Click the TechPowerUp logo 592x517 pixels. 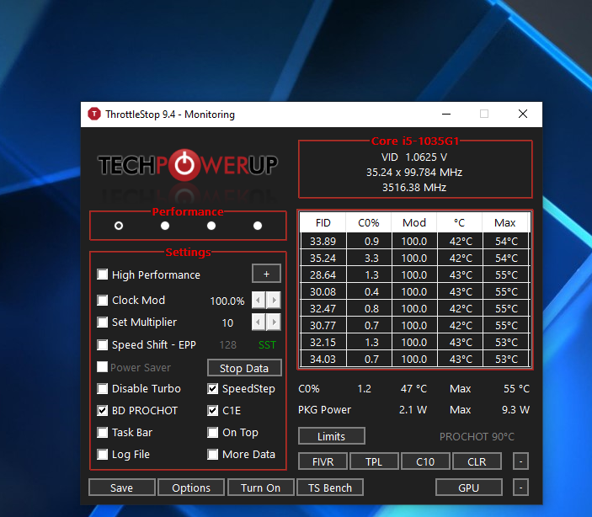188,165
